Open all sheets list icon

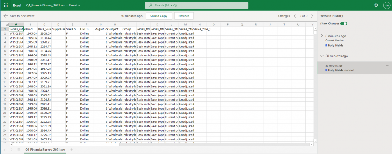point(18,149)
